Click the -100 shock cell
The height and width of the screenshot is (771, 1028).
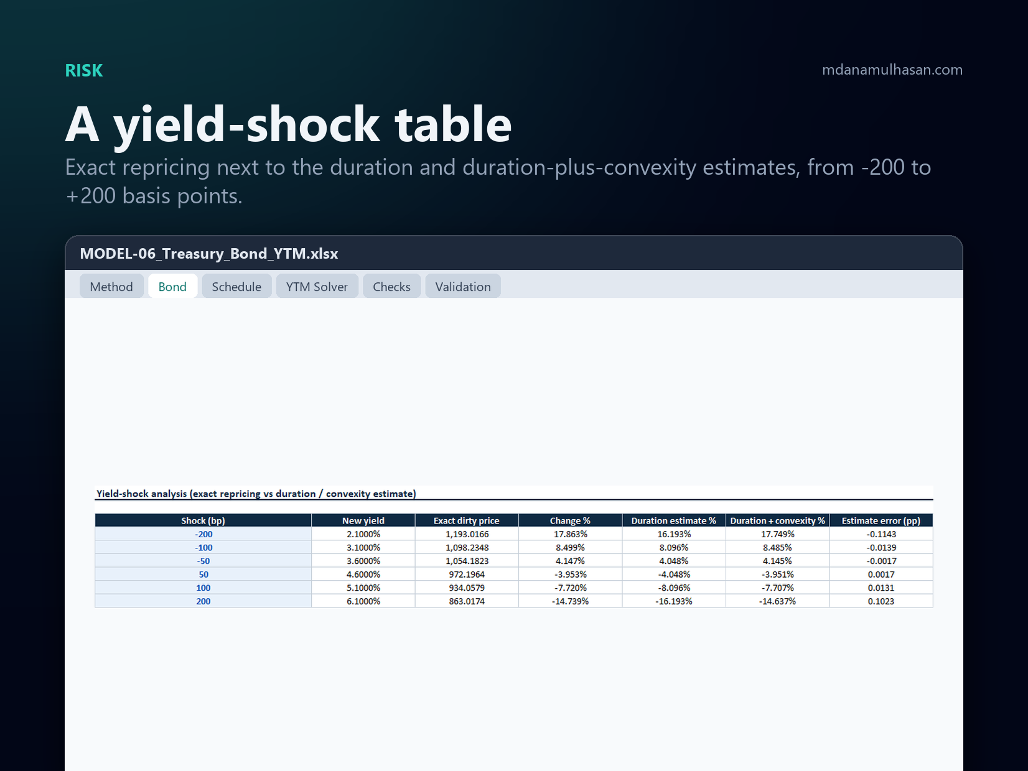pos(203,548)
